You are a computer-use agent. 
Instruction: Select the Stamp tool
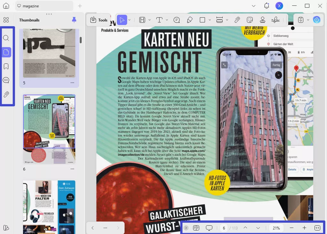click(262, 20)
